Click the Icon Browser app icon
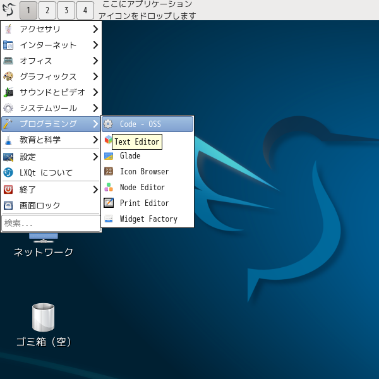The width and height of the screenshot is (379, 379). 109,171
